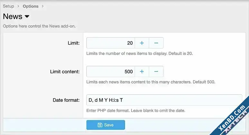Viewport: 249px width, 135px height.
Task: Open the News title dropdown arrow
Action: [x=27, y=16]
